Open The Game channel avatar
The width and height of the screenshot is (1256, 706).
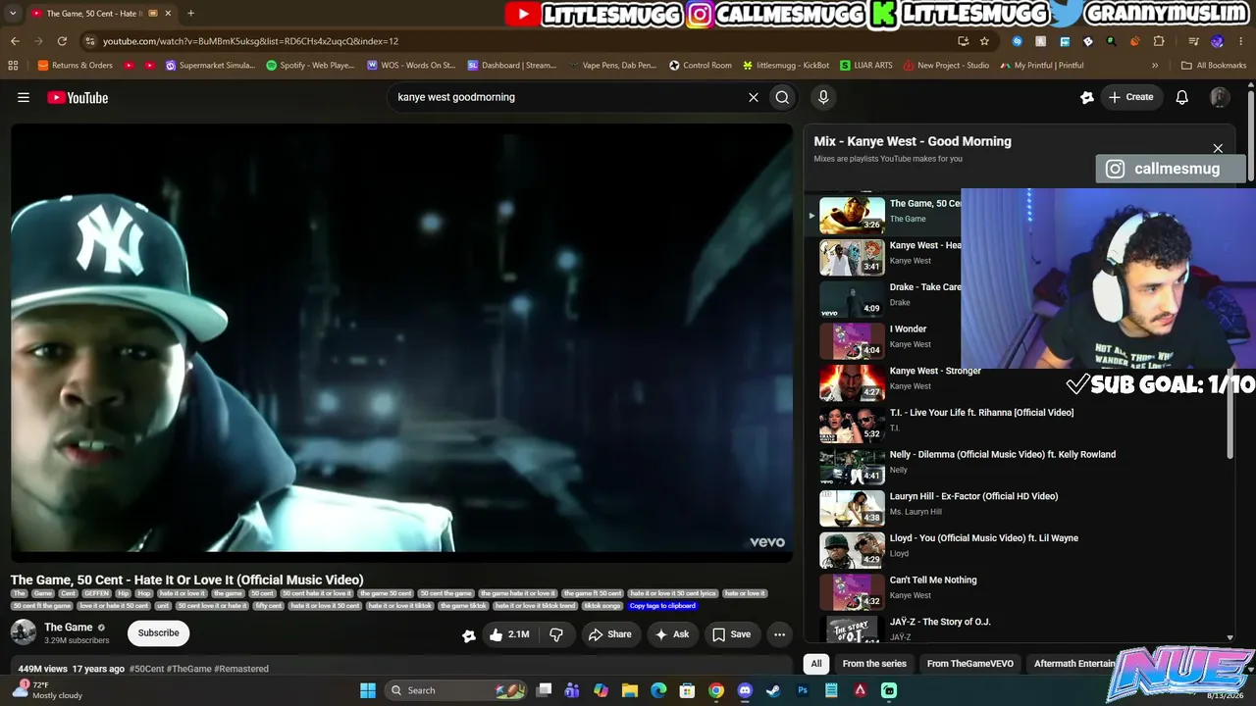click(24, 632)
